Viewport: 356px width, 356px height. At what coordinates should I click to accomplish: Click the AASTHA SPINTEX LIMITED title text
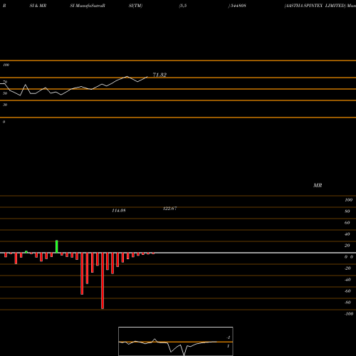click(315, 6)
